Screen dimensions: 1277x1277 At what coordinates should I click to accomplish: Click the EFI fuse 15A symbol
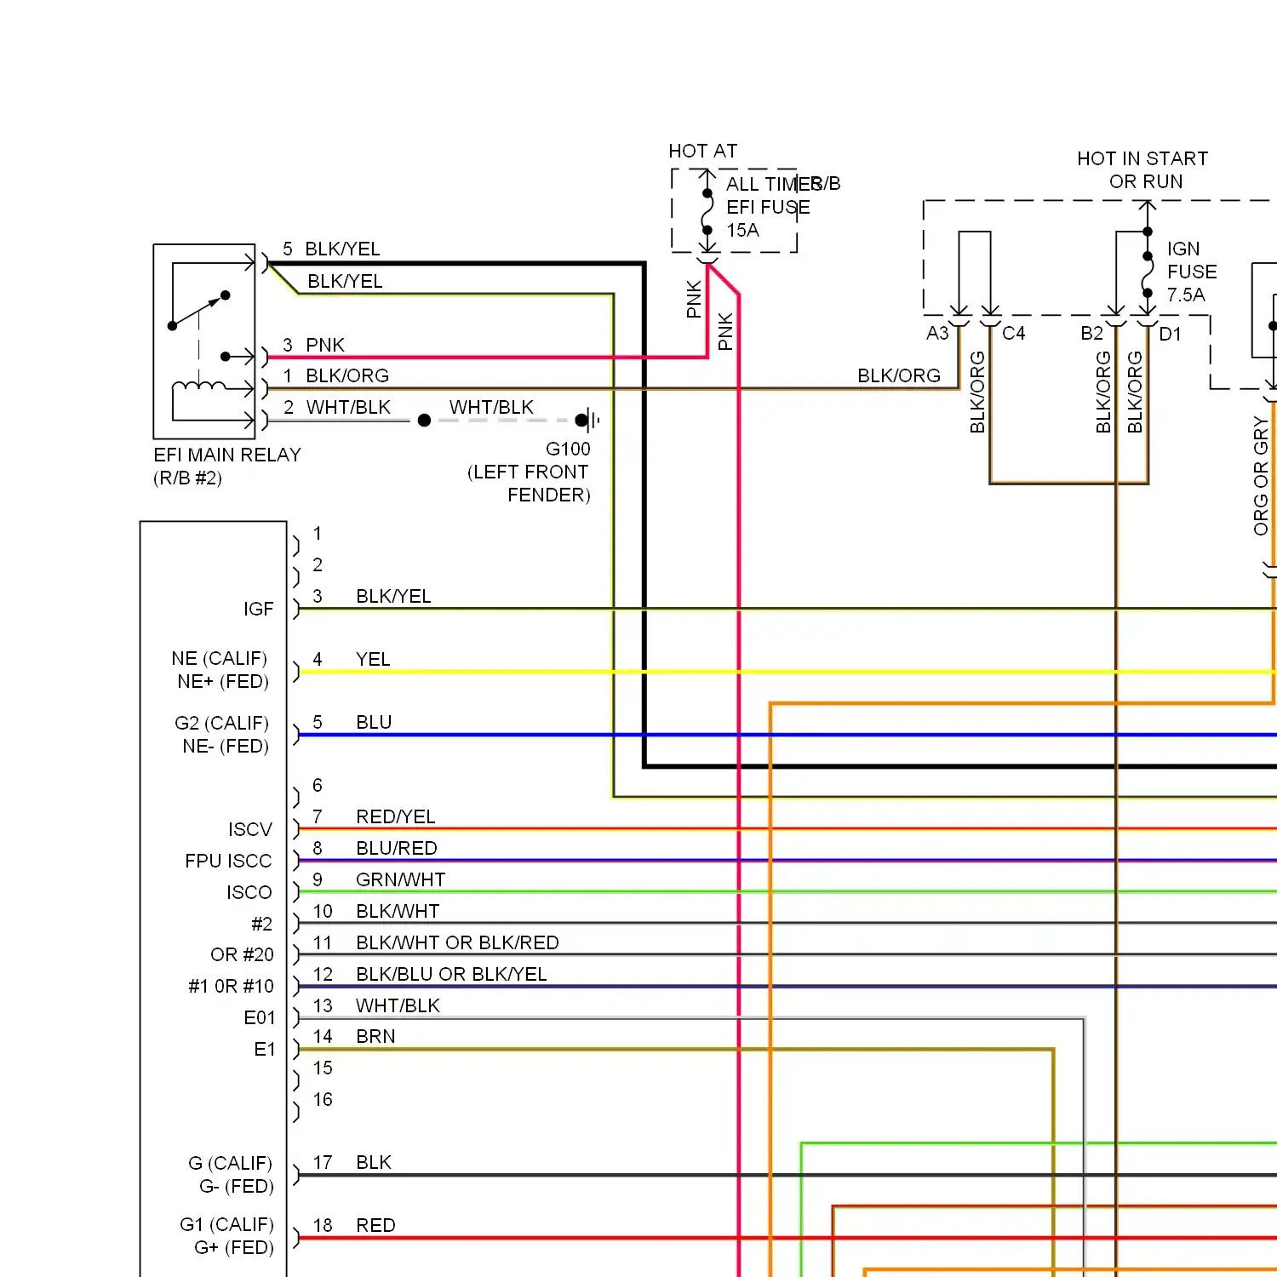pos(707,212)
